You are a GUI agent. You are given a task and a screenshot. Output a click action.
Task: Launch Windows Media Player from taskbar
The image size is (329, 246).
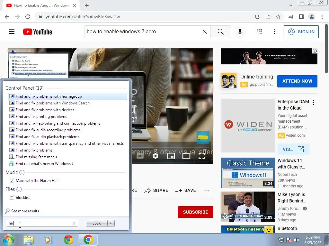(x=48, y=240)
